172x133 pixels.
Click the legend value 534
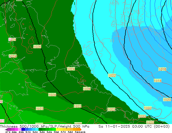(42, 132)
